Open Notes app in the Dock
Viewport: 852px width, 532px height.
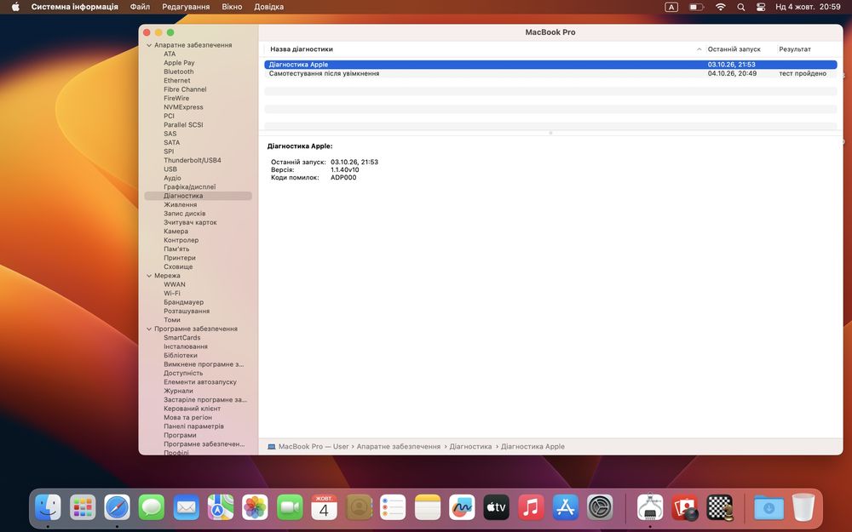click(428, 507)
